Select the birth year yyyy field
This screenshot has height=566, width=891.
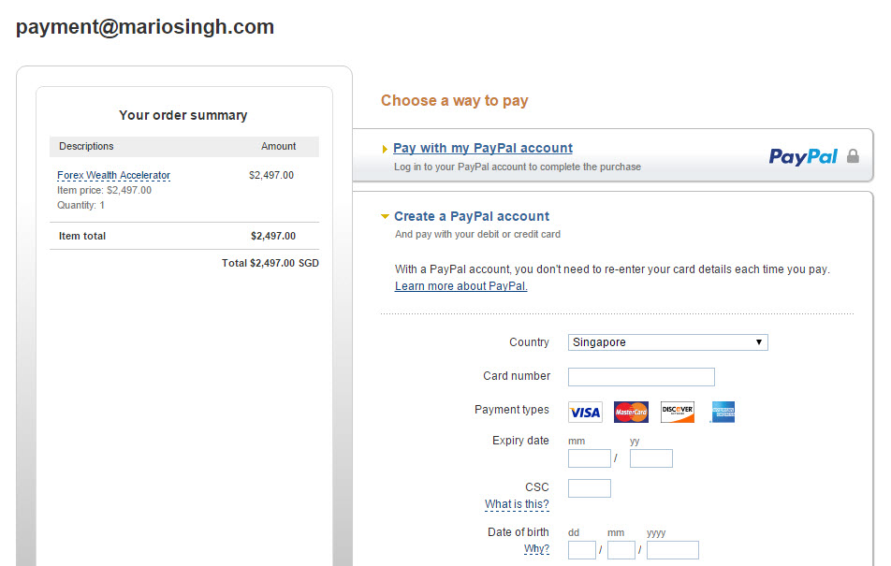point(672,550)
